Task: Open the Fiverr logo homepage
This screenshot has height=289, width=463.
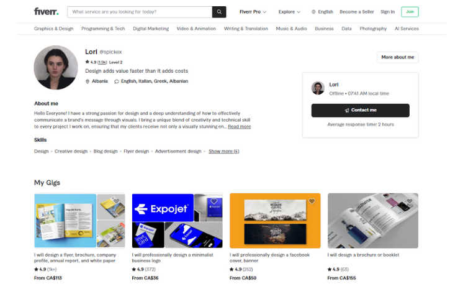Action: pos(47,12)
